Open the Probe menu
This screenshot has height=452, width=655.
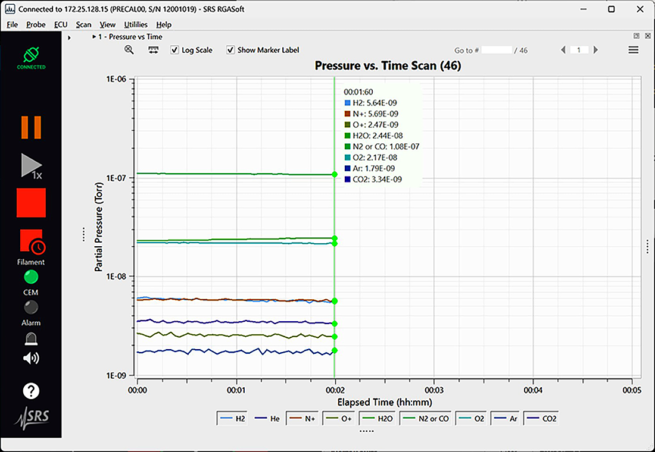[36, 24]
